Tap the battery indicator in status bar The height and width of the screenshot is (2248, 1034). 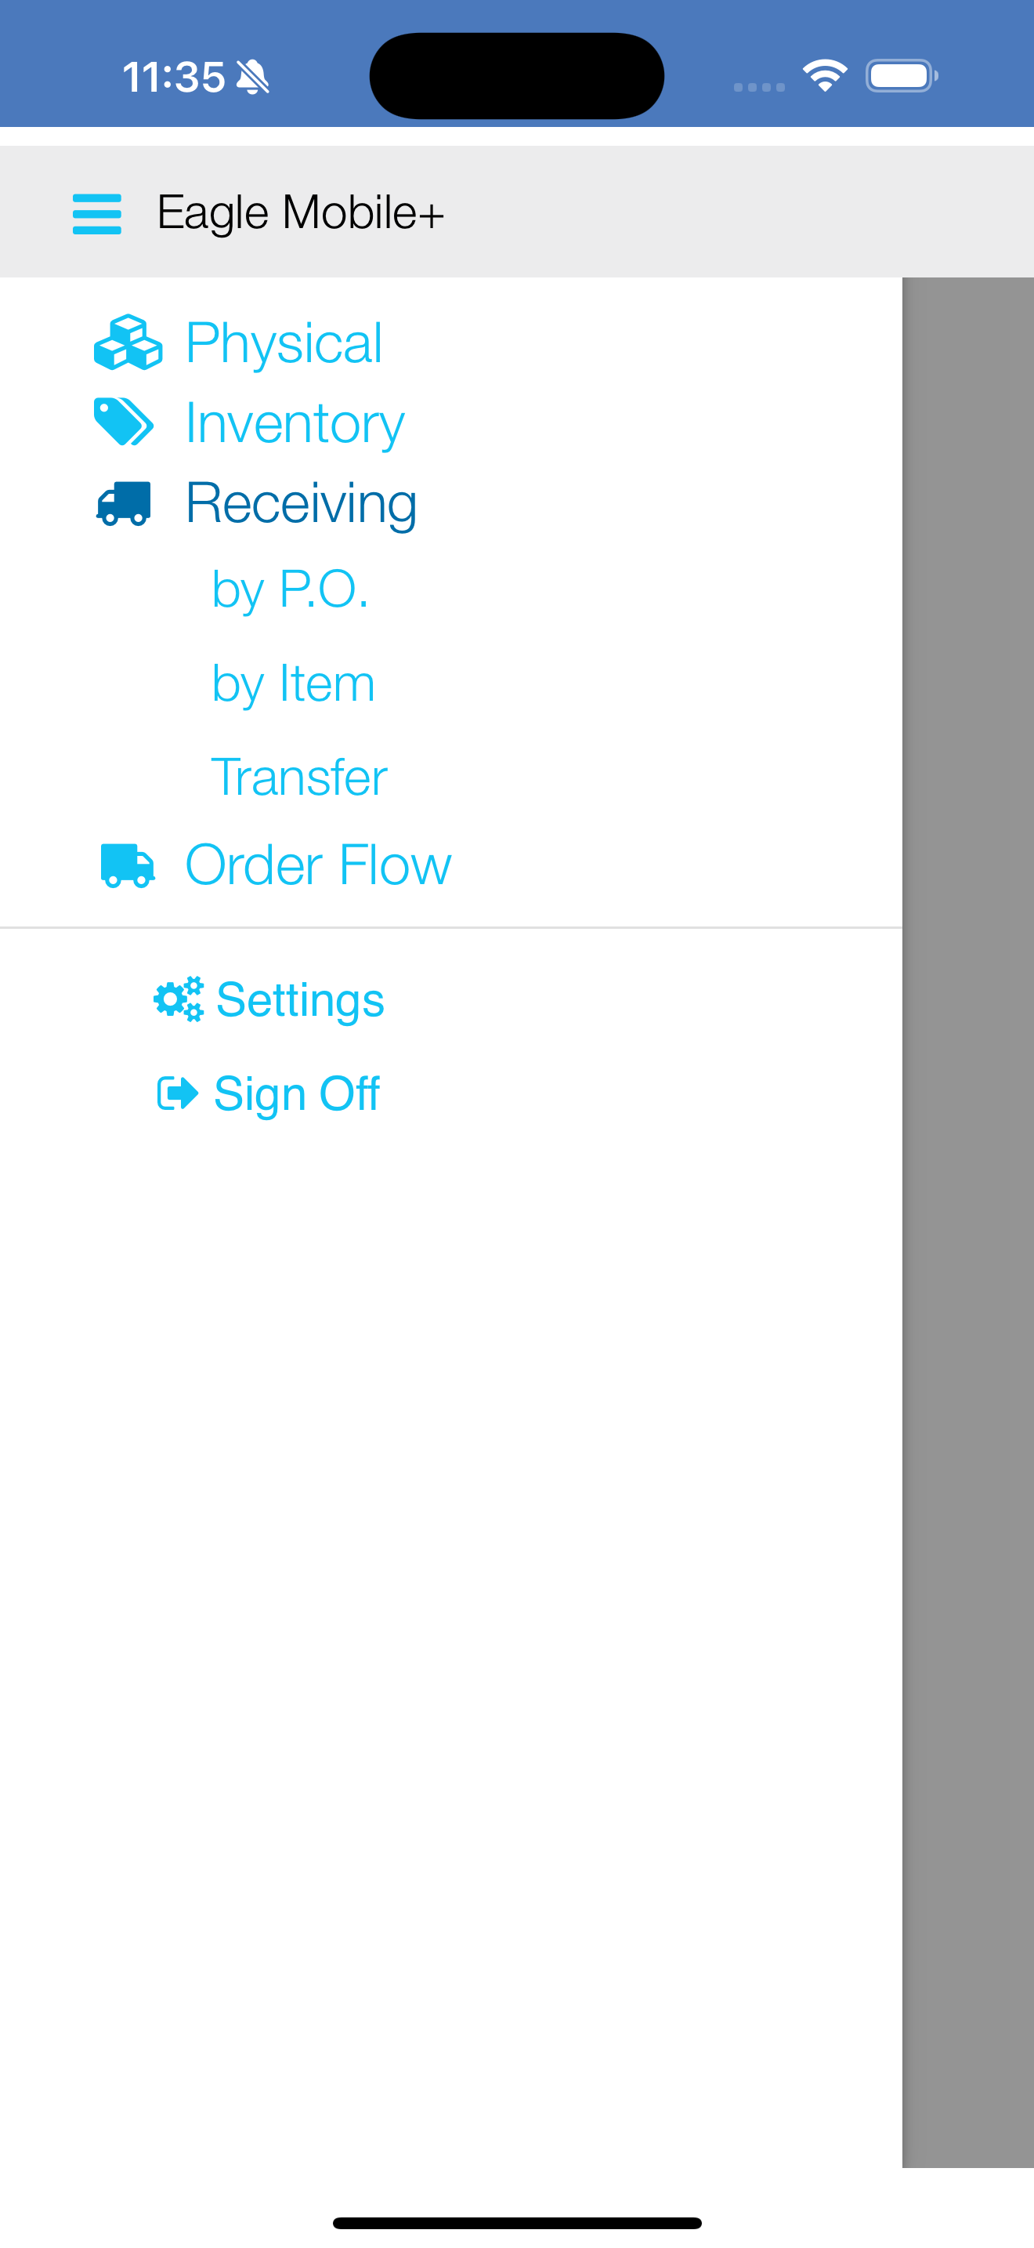(x=902, y=76)
